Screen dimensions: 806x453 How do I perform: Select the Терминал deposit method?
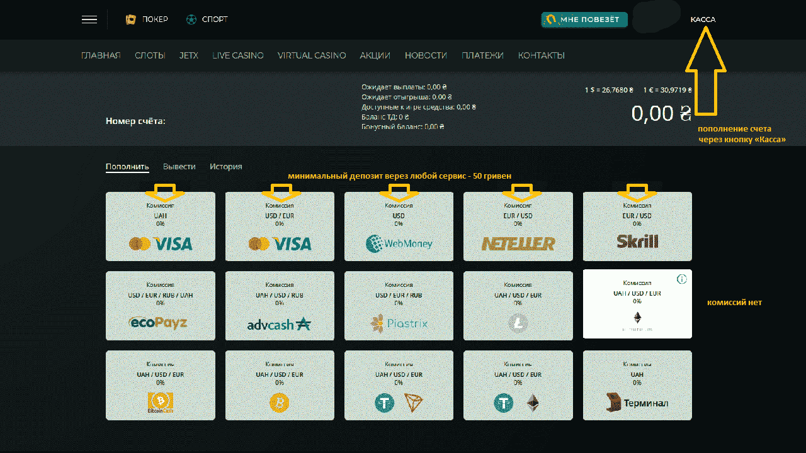coord(637,385)
